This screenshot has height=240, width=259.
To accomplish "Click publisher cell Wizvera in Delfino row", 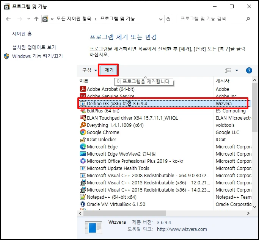I will pos(224,103).
